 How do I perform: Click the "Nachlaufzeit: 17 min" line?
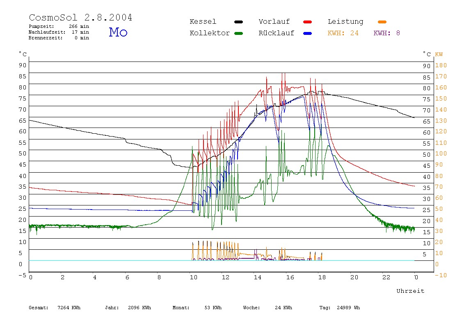(59, 32)
